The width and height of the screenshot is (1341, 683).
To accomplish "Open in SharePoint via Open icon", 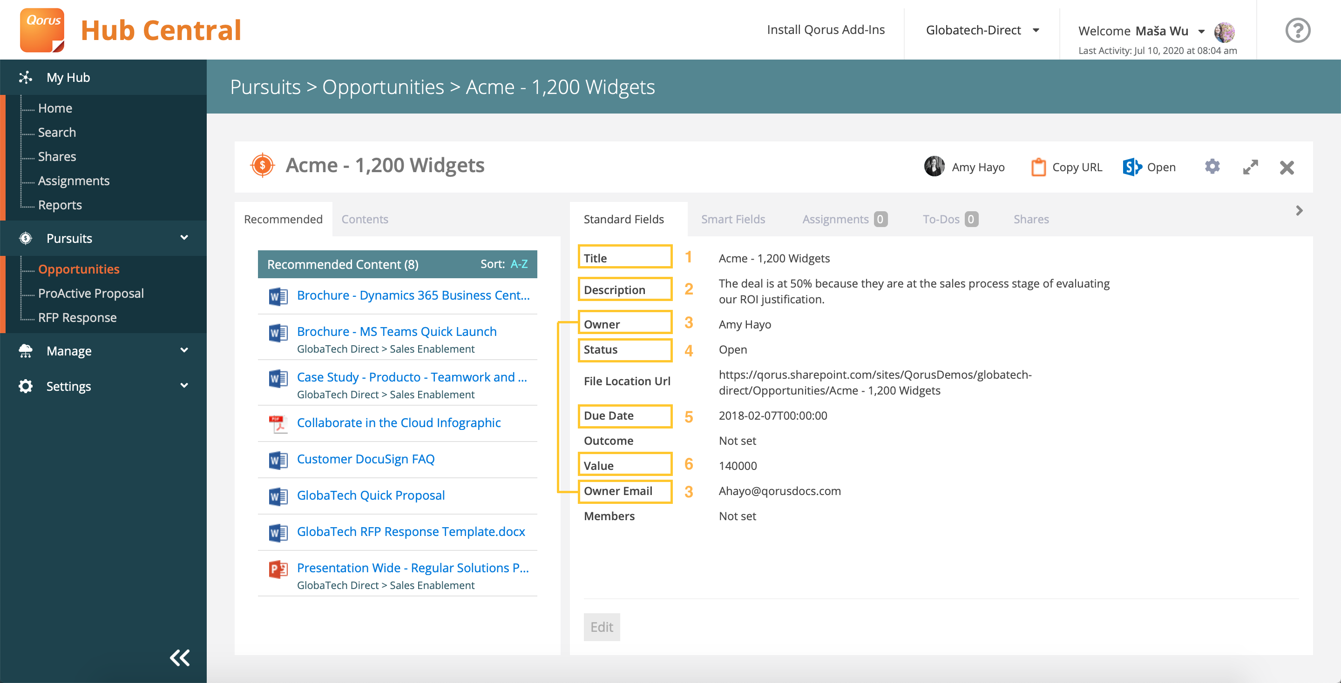I will [x=1132, y=167].
